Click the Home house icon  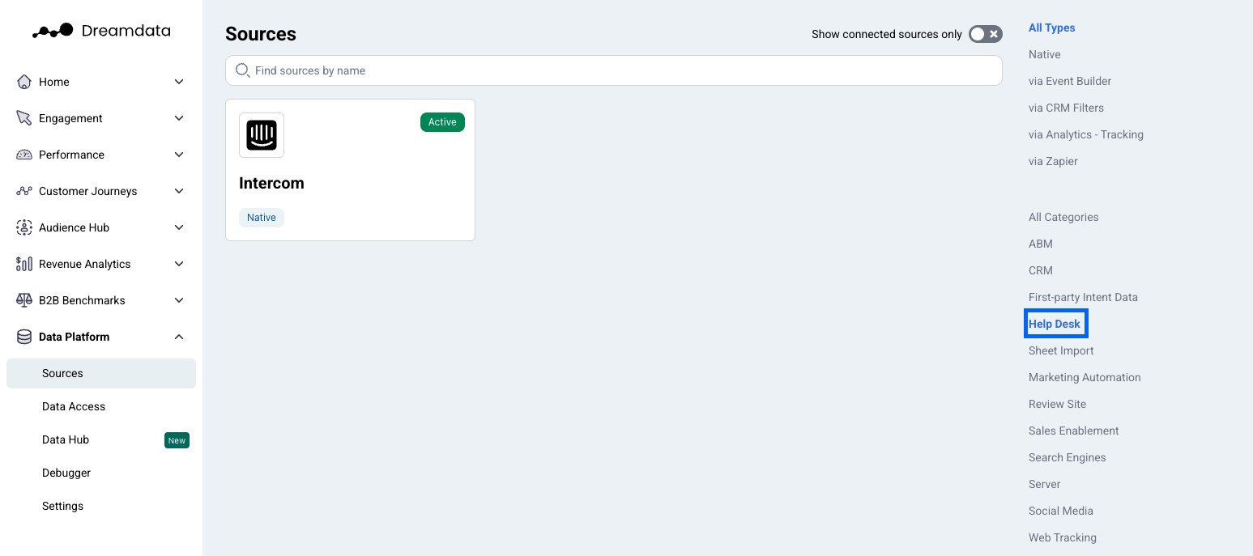click(24, 82)
